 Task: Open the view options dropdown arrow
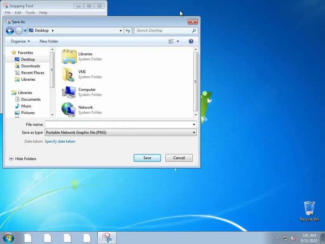pyautogui.click(x=178, y=41)
